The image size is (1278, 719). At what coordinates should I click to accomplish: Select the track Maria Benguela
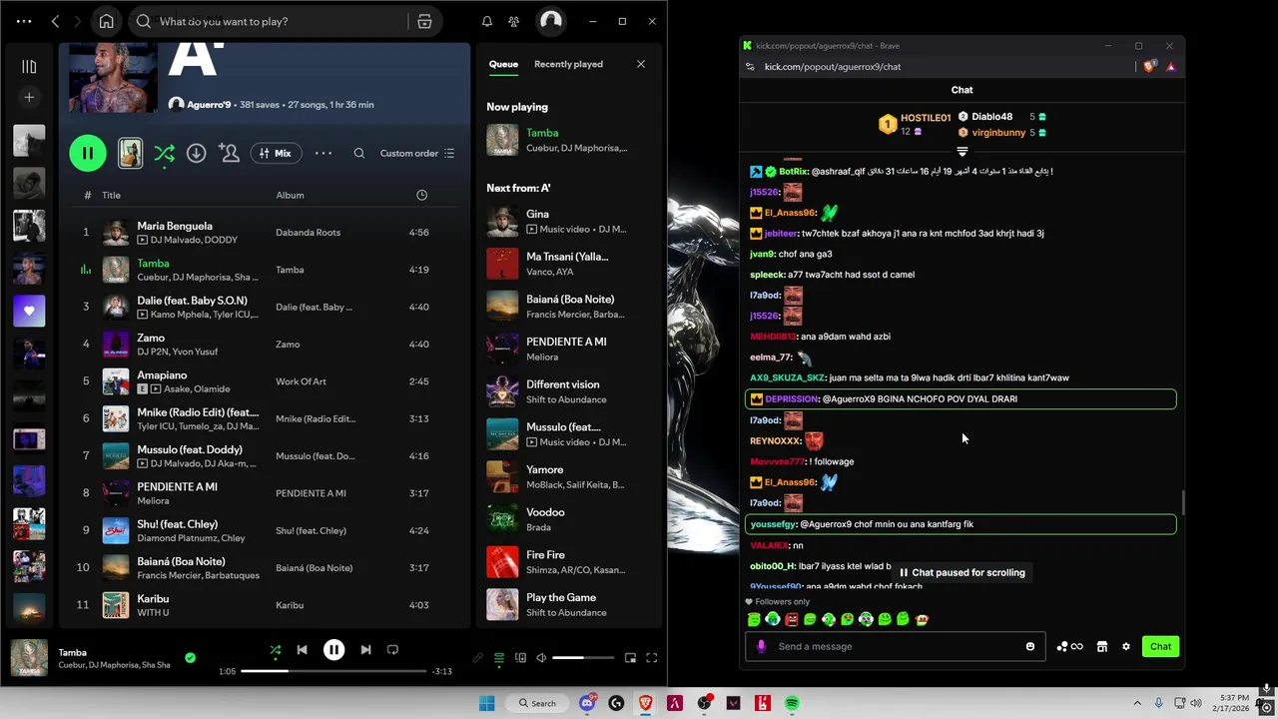tap(265, 232)
